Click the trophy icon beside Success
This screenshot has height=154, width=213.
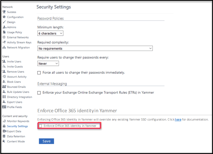[x=4, y=12]
